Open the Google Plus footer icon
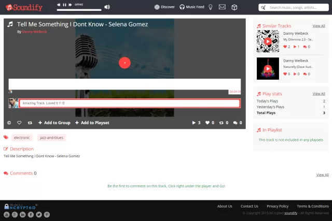Screen dimensions: 332x221 tap(15, 215)
